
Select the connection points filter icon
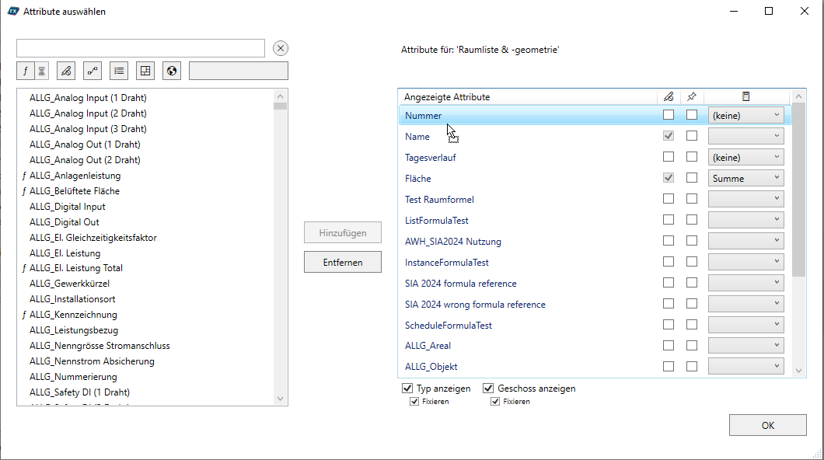(x=92, y=70)
